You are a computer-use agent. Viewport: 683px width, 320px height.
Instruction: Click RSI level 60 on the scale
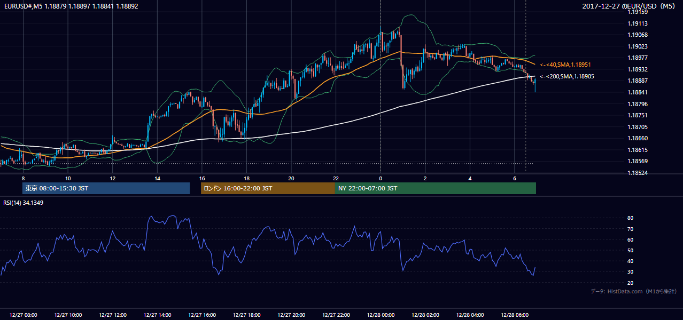[631, 239]
